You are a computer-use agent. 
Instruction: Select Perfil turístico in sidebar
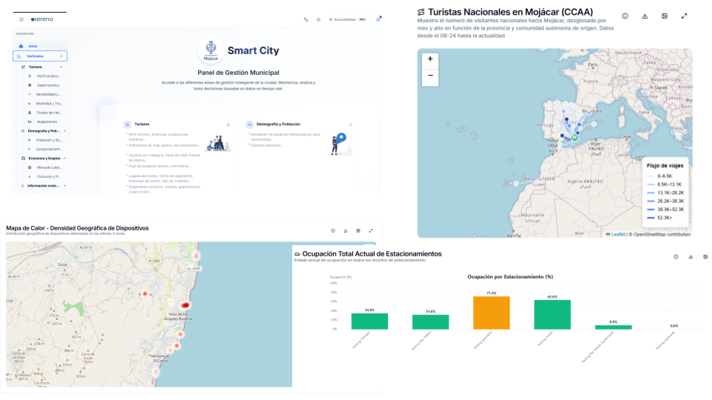(x=47, y=76)
